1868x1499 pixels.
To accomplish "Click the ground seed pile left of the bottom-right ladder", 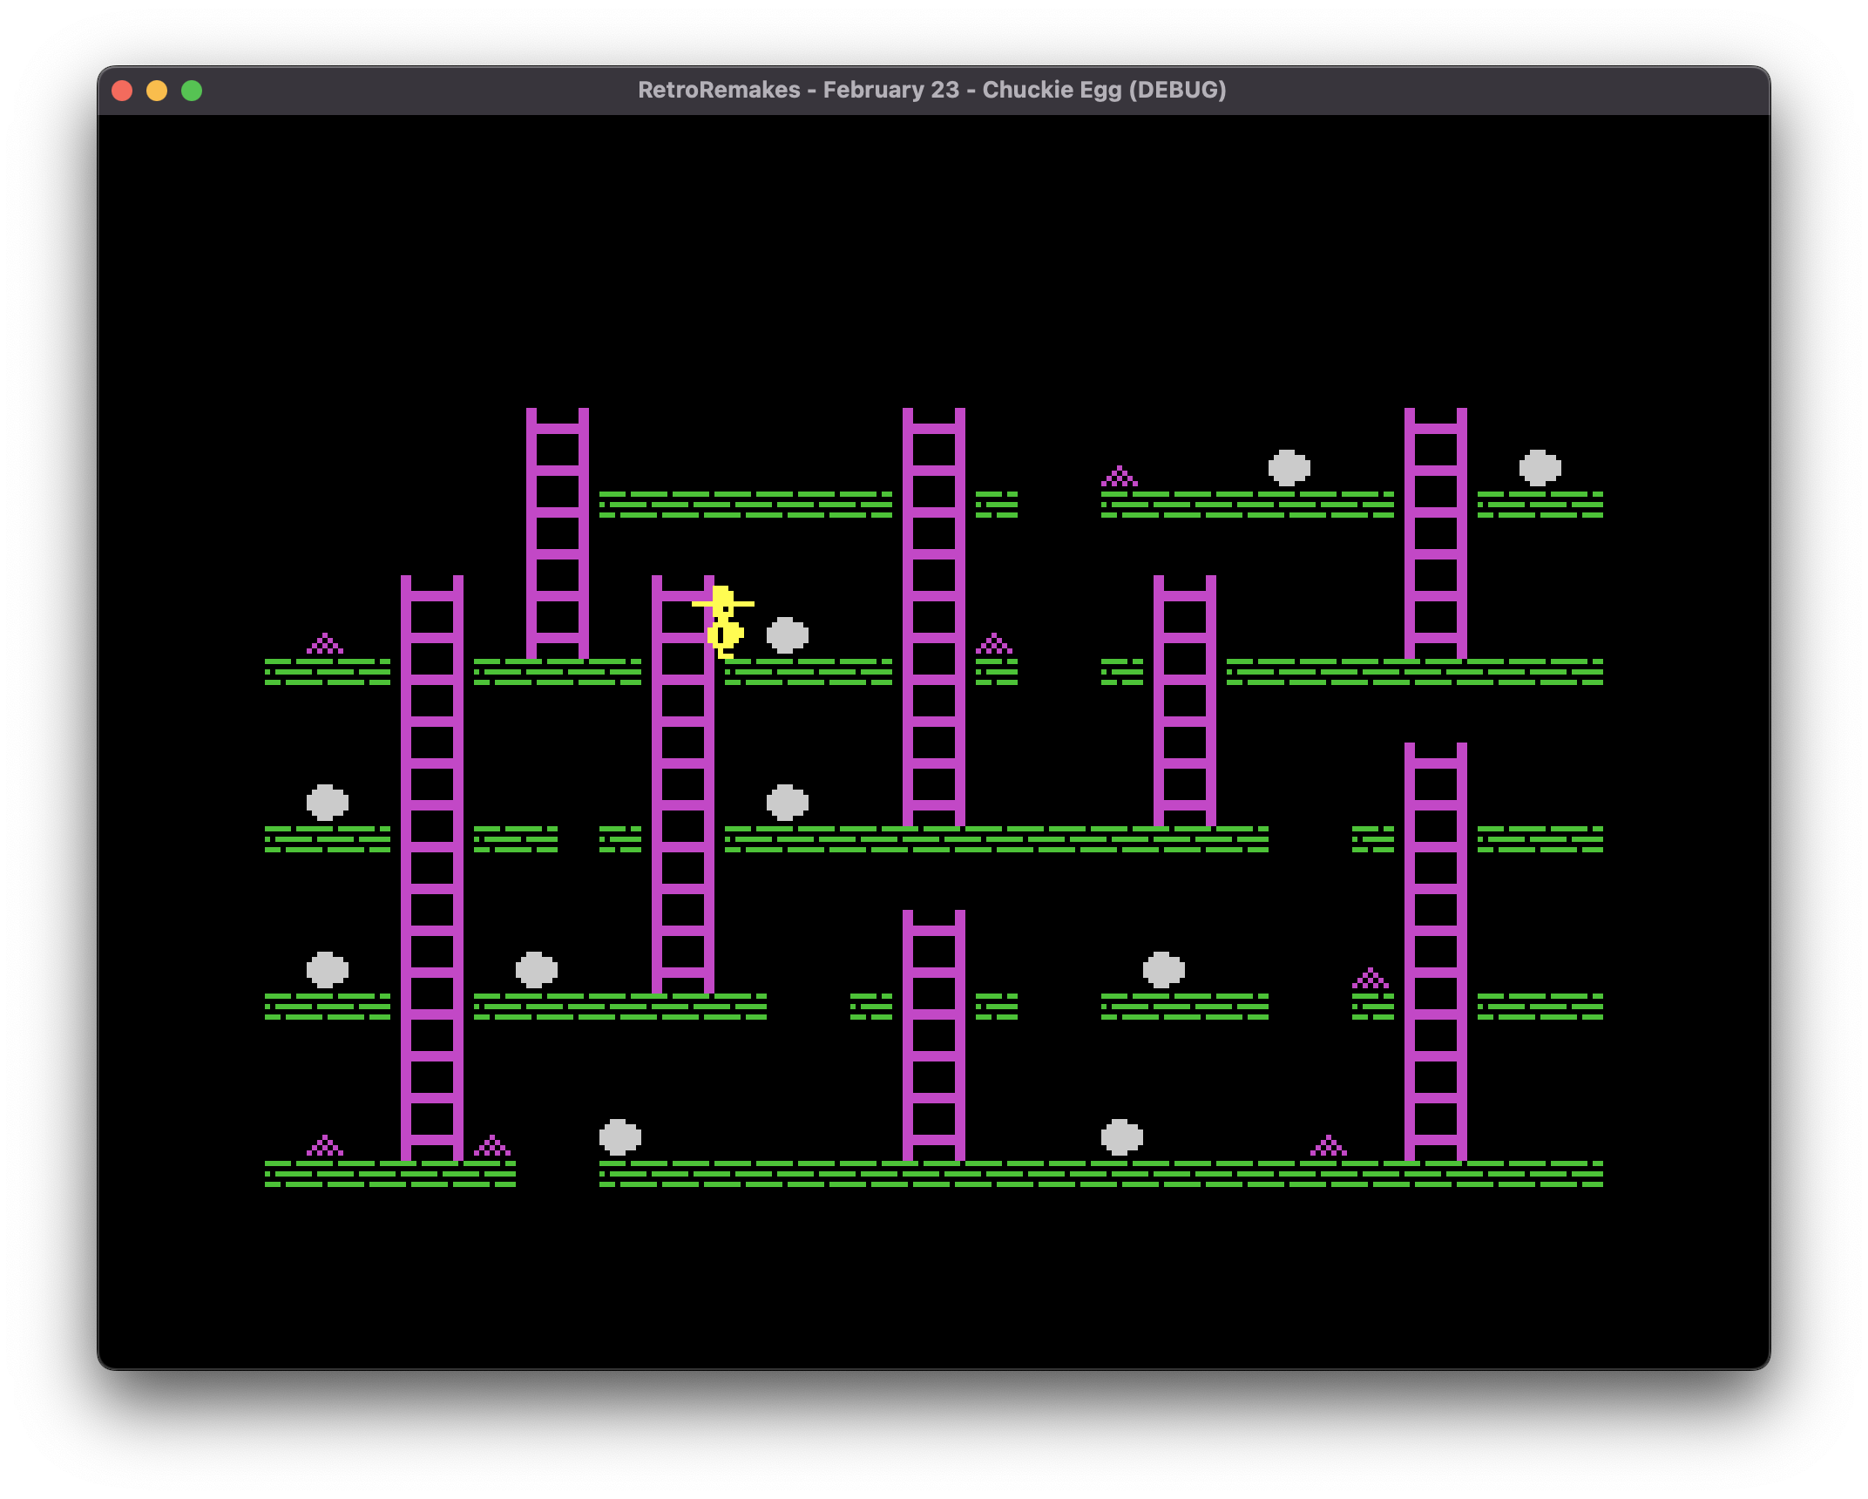I will pyautogui.click(x=1329, y=1145).
